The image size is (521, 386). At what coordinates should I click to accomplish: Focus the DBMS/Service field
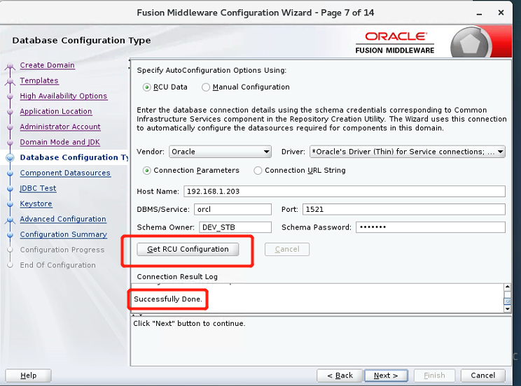(232, 209)
